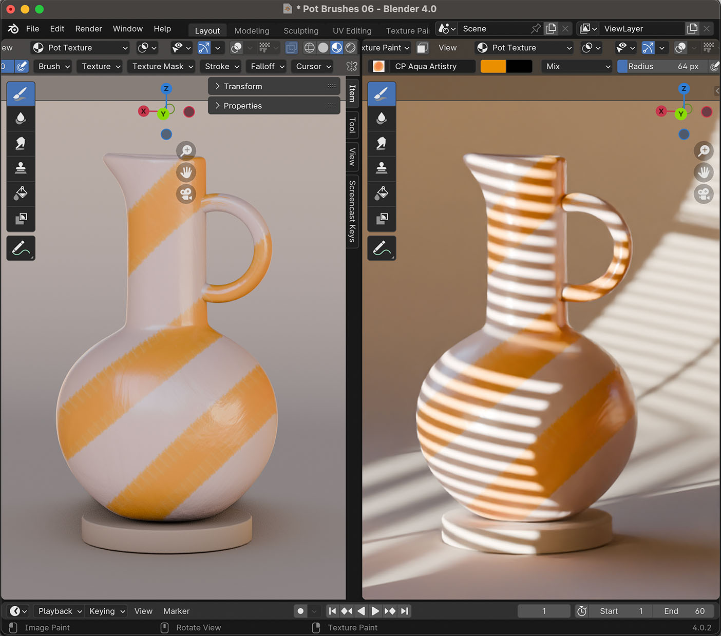Open the Sculpting workspace tab
Screen dimensions: 721x636
301,31
